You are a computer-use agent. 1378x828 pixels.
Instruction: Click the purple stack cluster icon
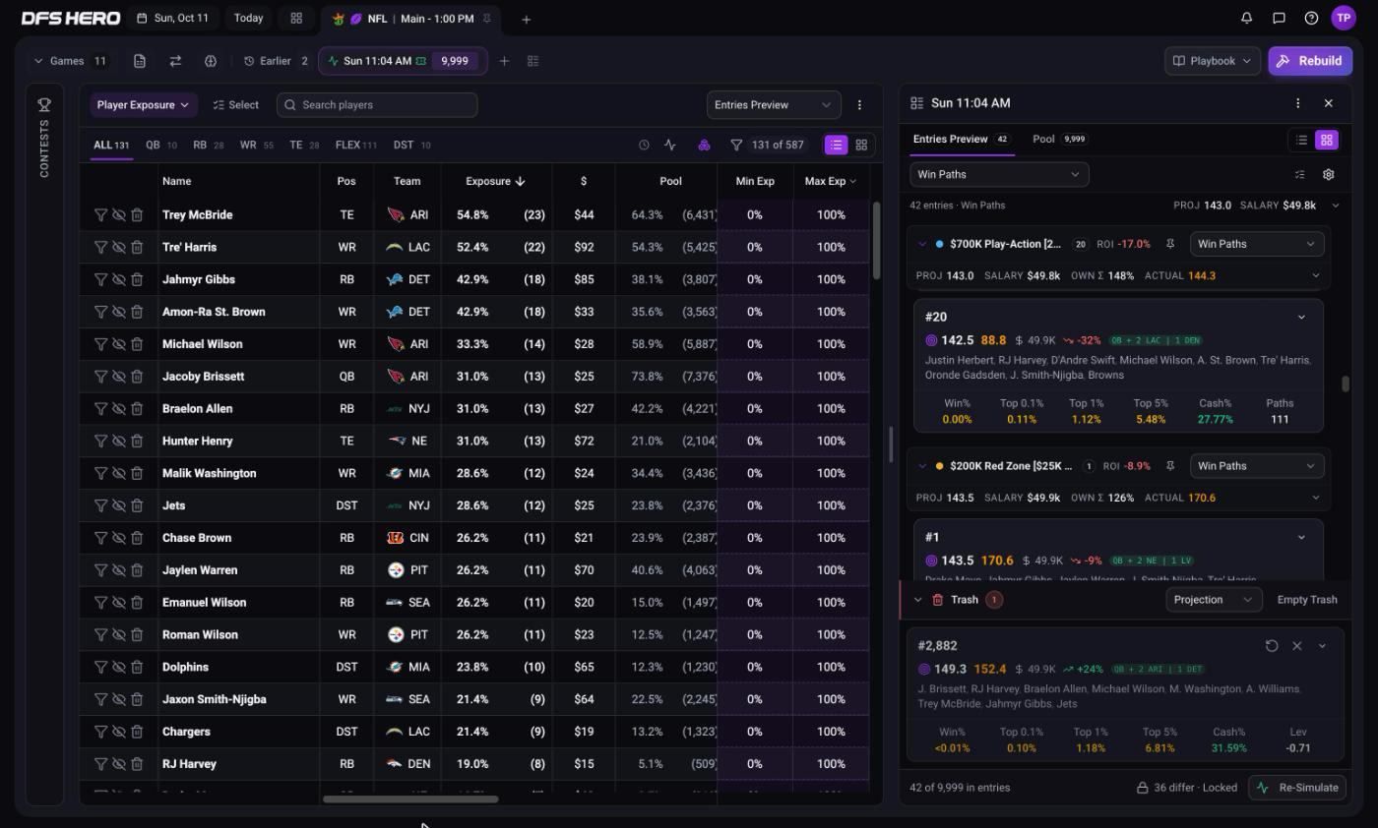[704, 145]
